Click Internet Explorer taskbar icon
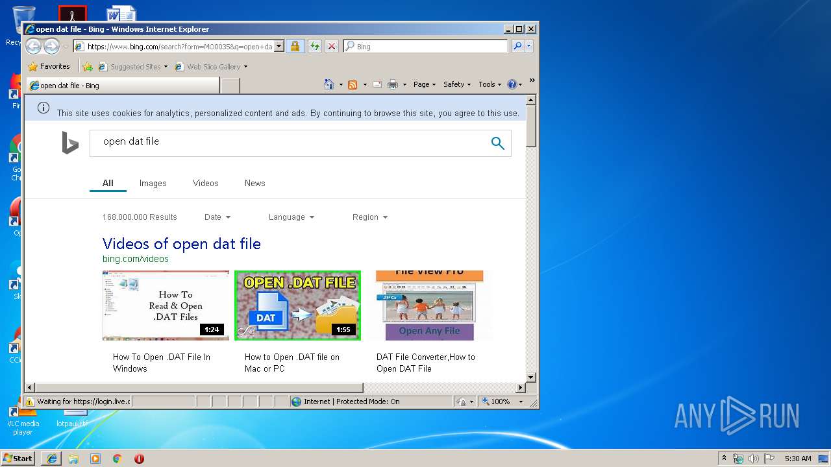The height and width of the screenshot is (467, 831). pos(52,459)
